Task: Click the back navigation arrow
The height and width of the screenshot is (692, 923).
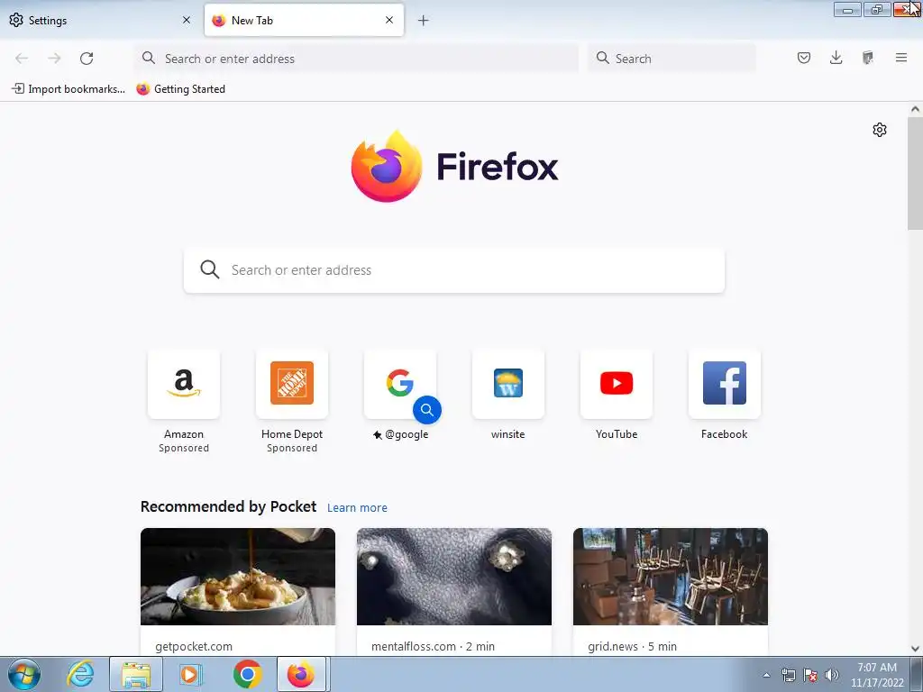Action: click(x=22, y=59)
